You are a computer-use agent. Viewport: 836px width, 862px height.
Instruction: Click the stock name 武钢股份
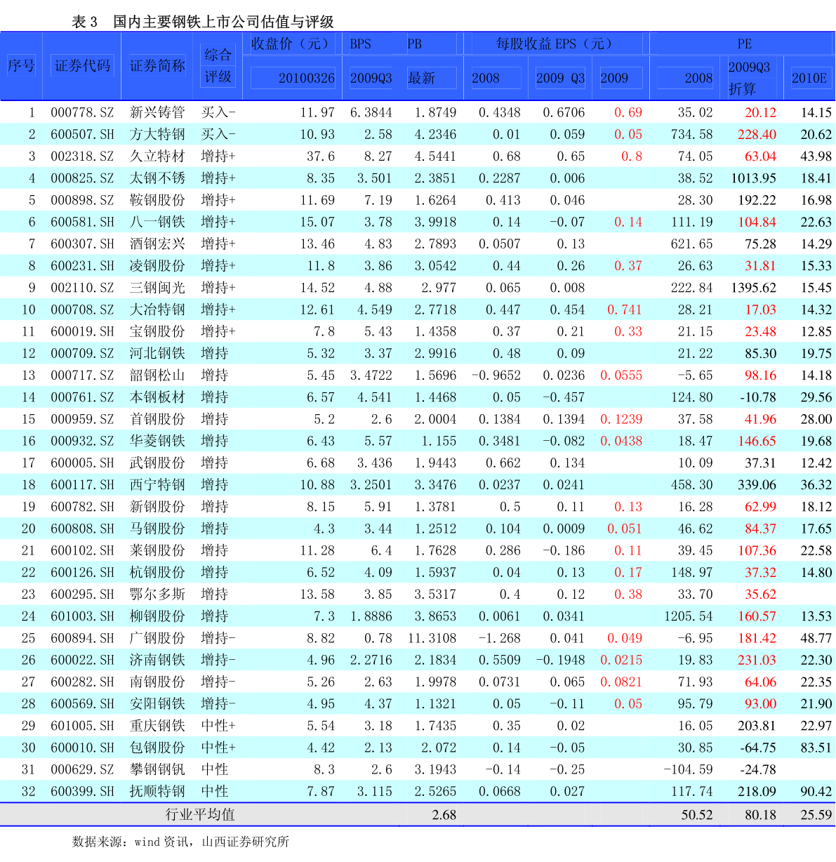tap(157, 463)
